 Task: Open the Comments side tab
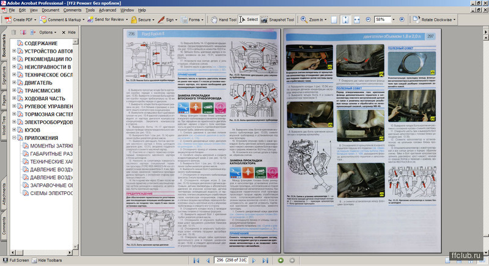4,226
